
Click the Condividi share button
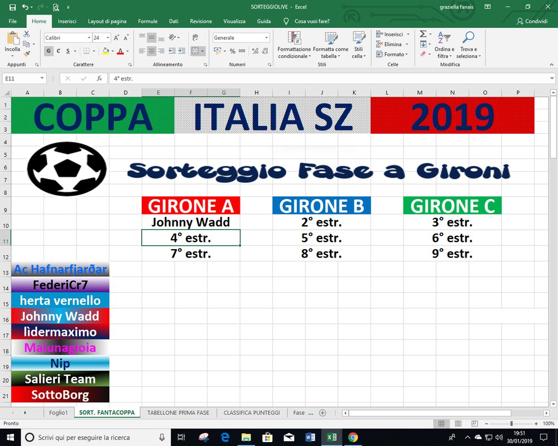click(x=532, y=21)
